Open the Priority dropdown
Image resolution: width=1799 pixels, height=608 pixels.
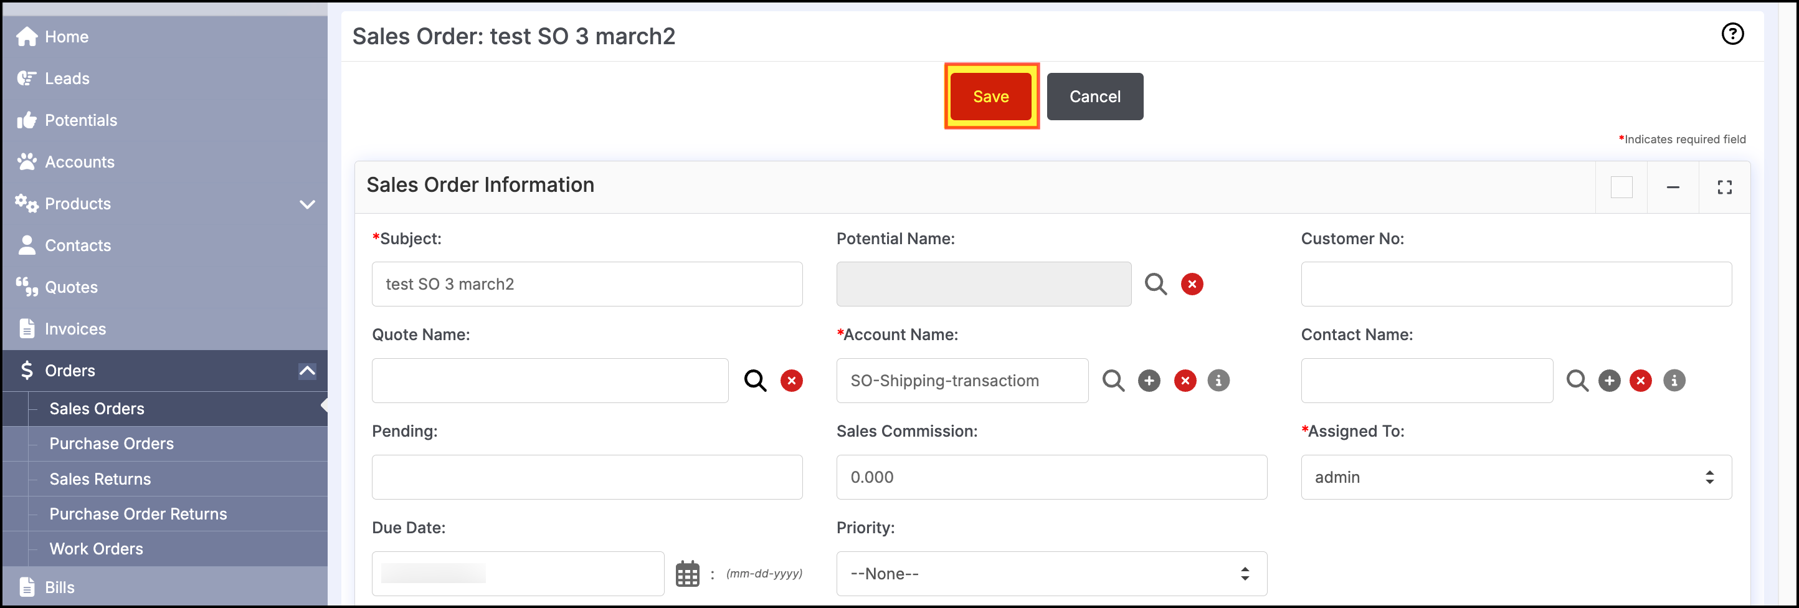pyautogui.click(x=1051, y=574)
